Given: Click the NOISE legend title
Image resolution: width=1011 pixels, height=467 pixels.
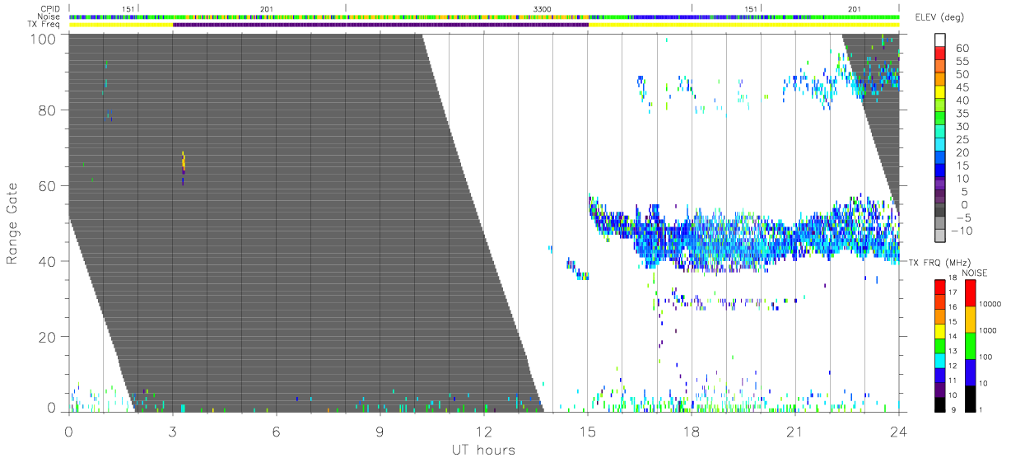Looking at the screenshot, I should pos(974,273).
